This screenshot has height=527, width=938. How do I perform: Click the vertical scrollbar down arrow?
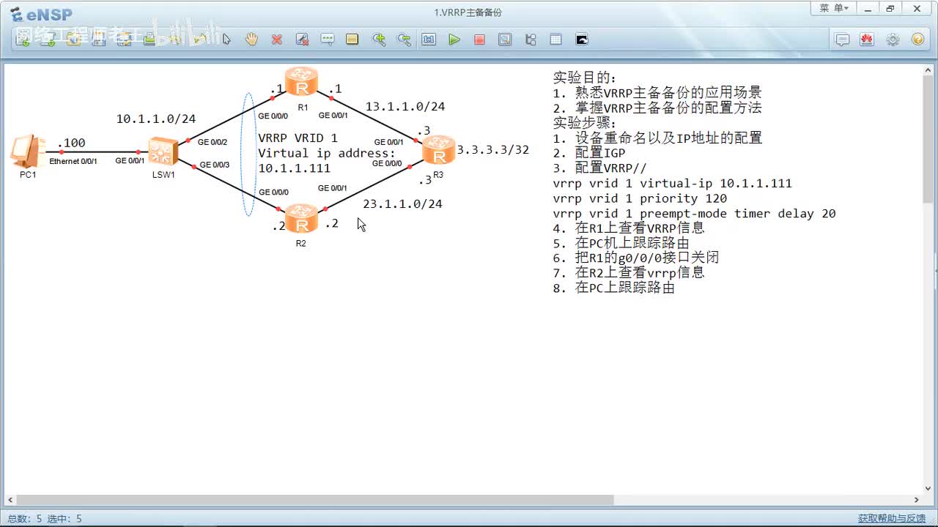[928, 490]
